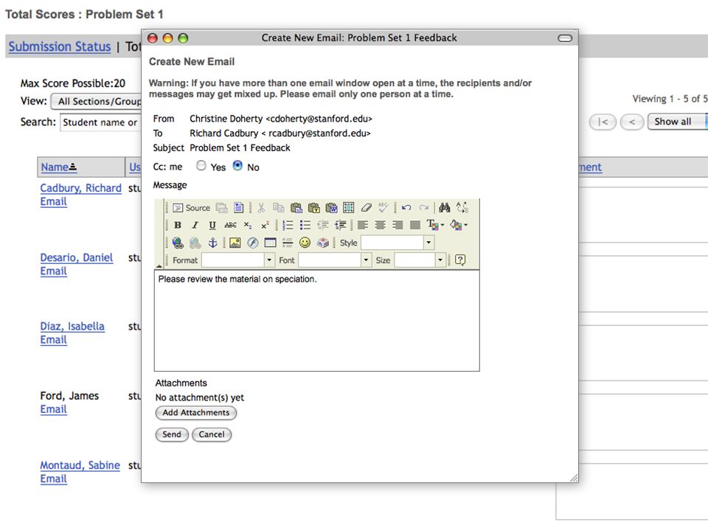Viewport: 708px width, 531px height.
Task: Insert a numbered list
Action: [x=288, y=225]
